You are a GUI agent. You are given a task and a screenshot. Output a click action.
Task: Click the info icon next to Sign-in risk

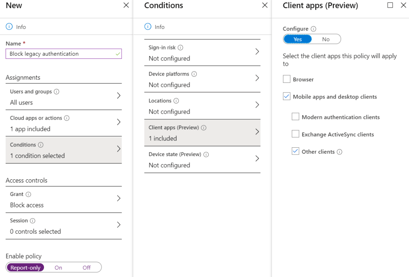180,48
